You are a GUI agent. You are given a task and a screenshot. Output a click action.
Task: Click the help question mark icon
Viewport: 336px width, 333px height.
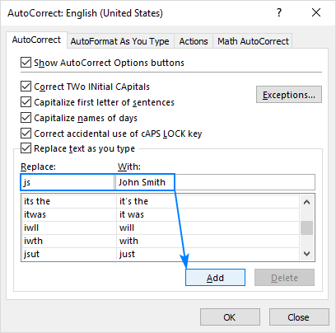click(279, 12)
